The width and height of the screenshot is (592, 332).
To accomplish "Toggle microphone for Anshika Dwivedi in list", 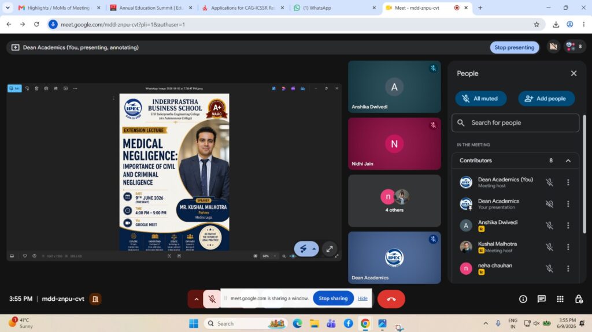I will [549, 225].
